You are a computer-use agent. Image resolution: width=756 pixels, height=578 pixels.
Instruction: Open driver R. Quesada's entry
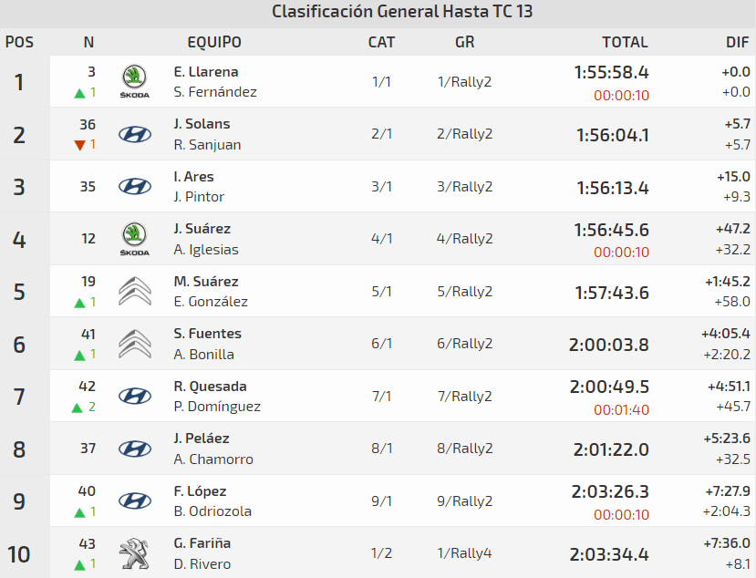pos(211,387)
